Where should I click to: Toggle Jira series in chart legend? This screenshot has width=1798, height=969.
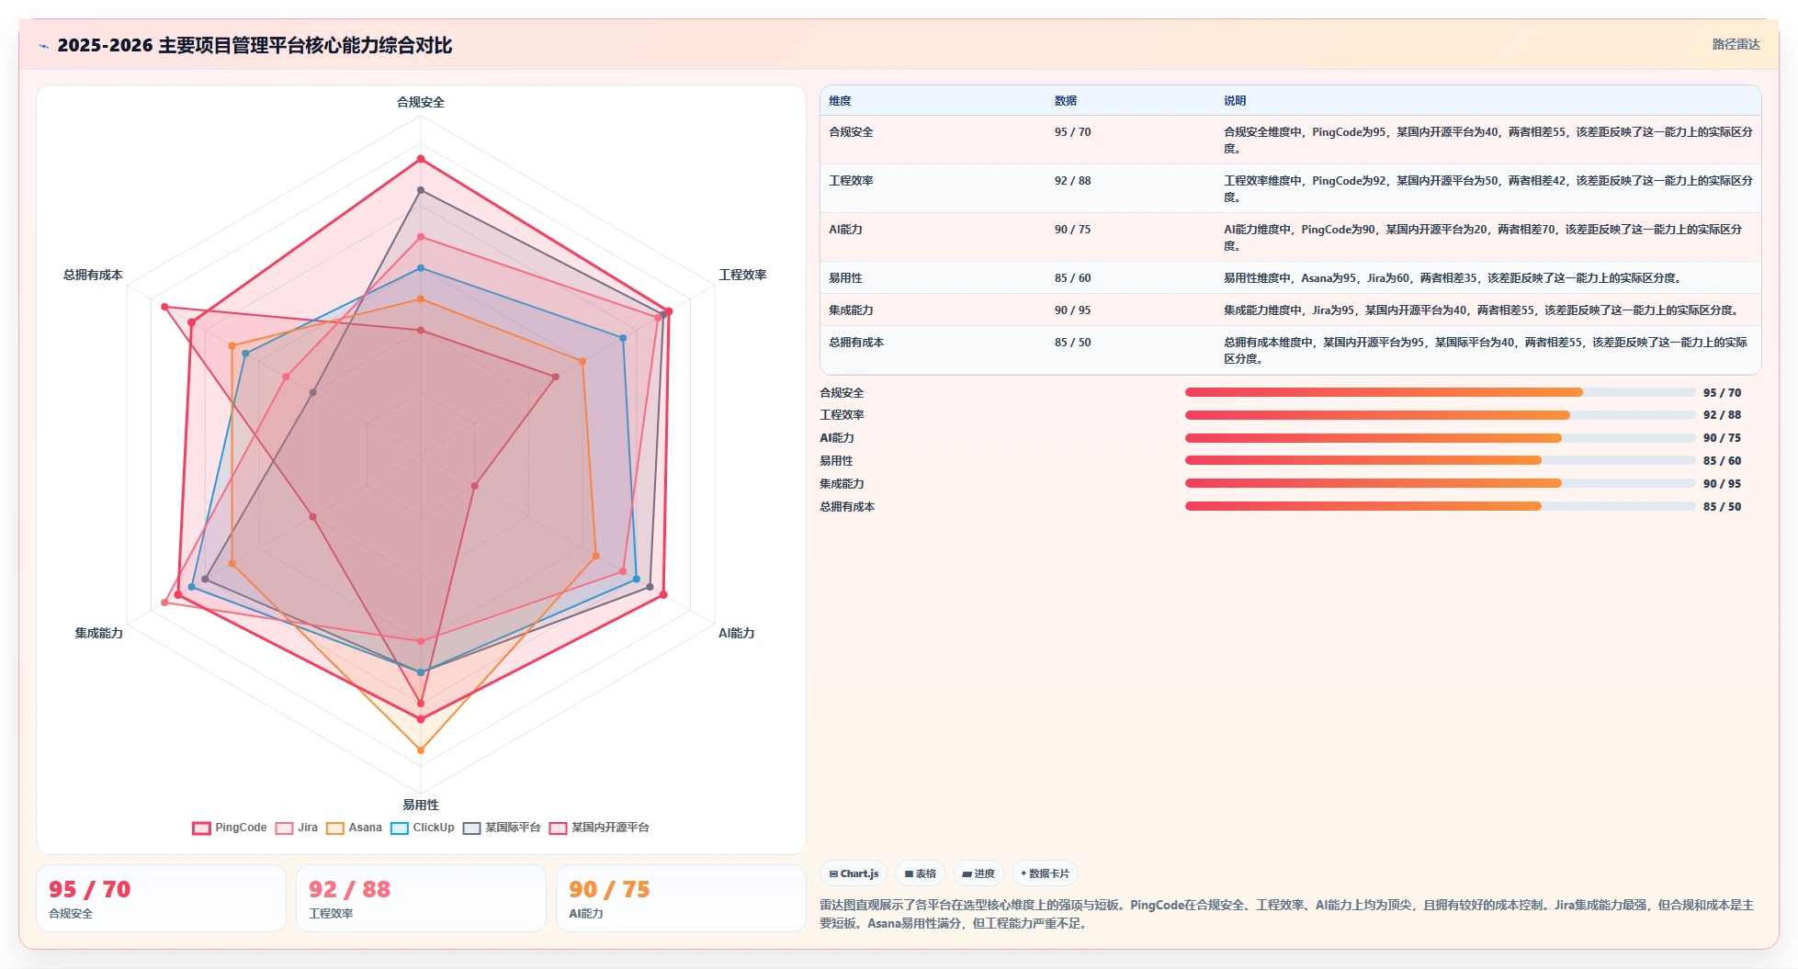click(x=297, y=828)
